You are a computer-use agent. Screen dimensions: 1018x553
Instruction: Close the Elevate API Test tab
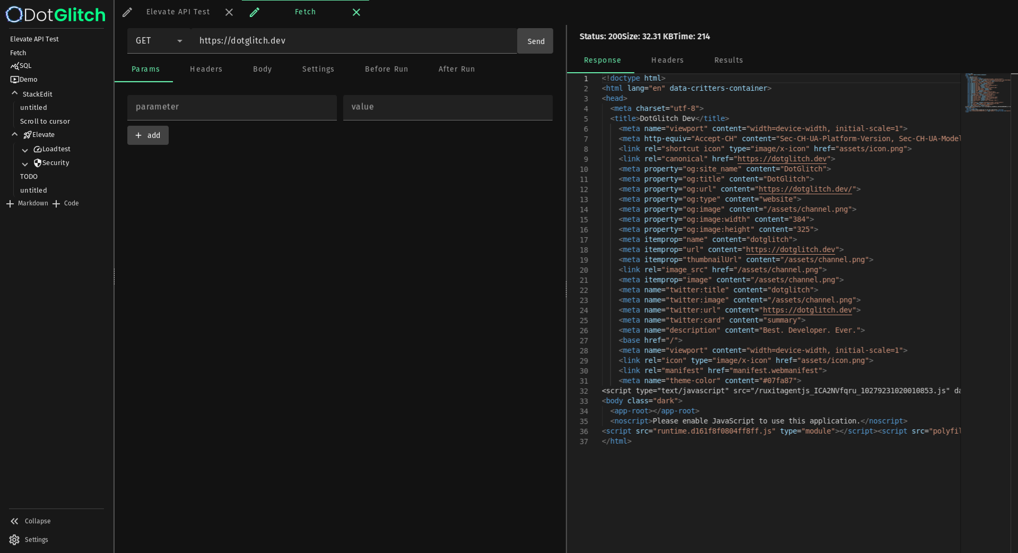point(229,12)
